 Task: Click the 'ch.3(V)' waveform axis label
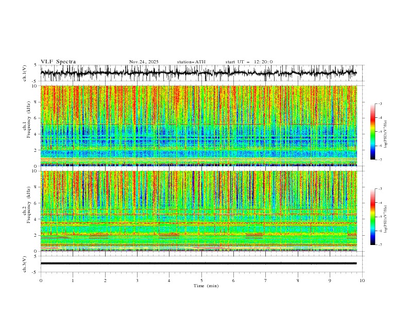(25, 264)
